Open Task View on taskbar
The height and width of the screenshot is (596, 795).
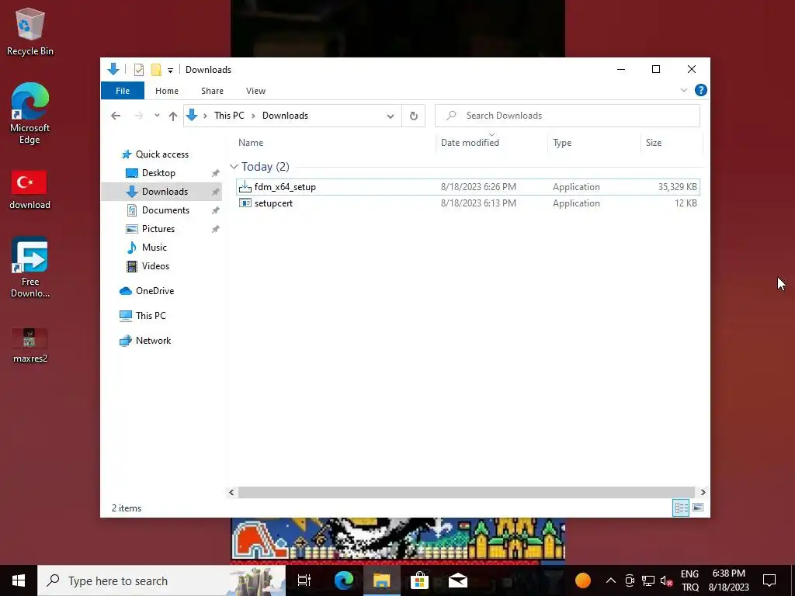(x=304, y=580)
